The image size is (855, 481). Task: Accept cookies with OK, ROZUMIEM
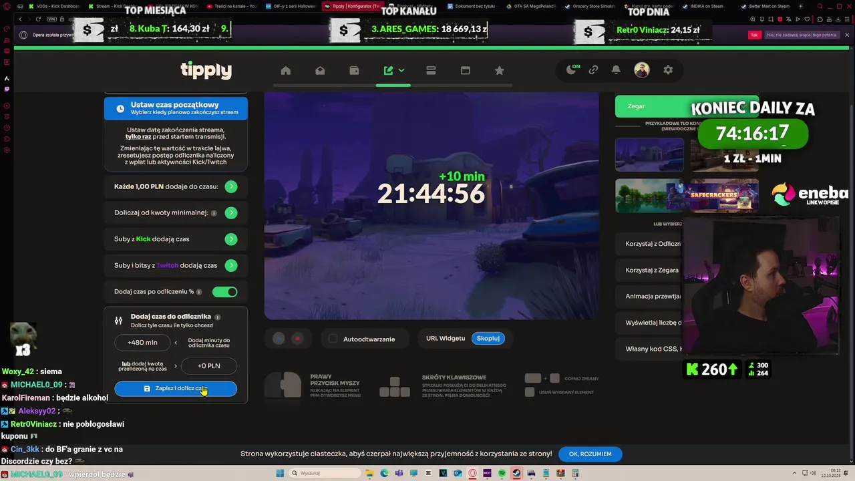(x=590, y=454)
